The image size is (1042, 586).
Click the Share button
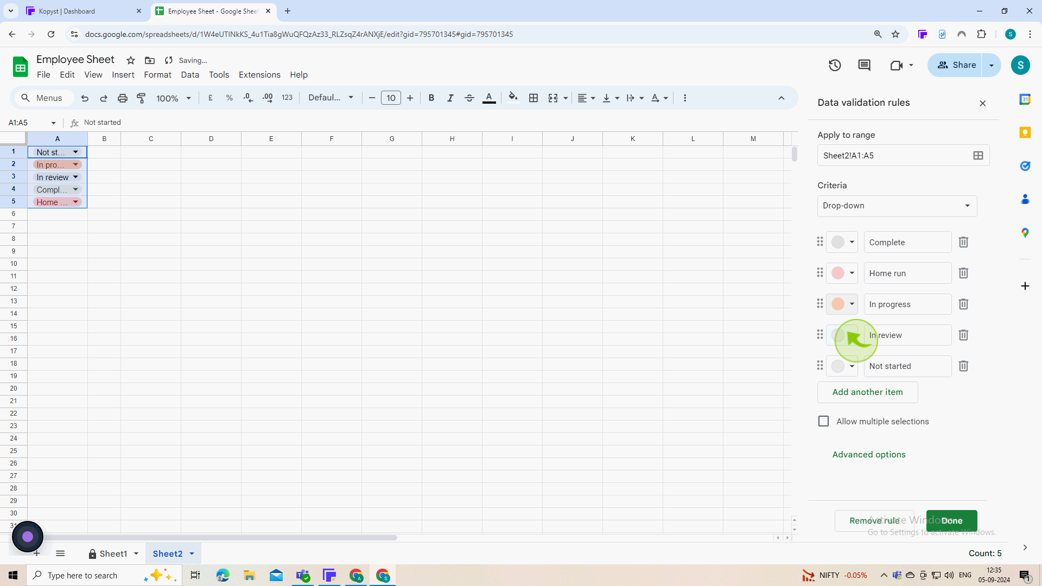pyautogui.click(x=957, y=65)
